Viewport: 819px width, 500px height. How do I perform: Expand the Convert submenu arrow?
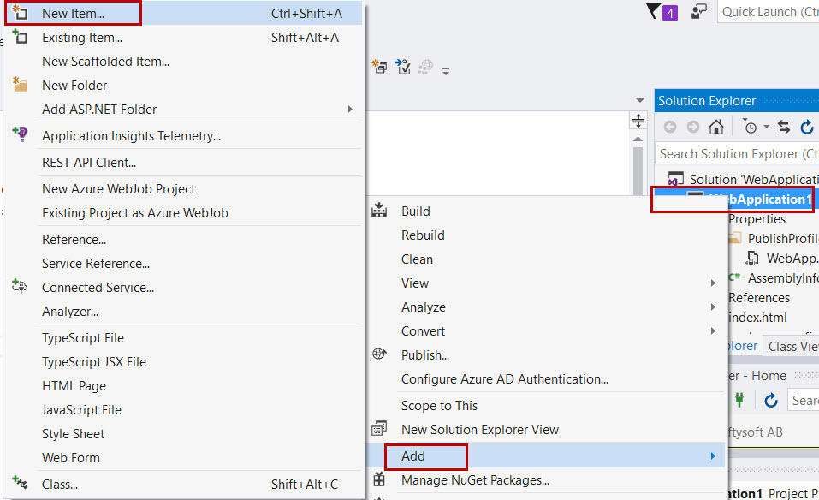click(713, 331)
